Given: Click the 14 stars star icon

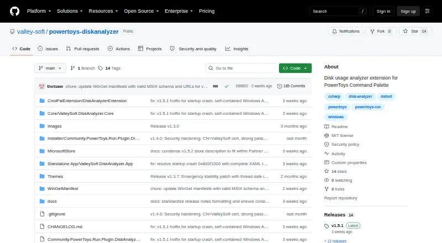Looking at the screenshot, I should (x=327, y=171).
